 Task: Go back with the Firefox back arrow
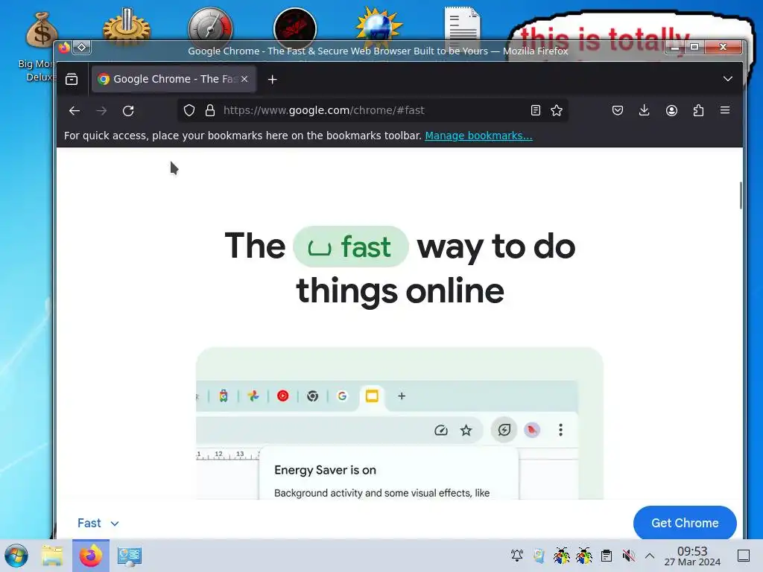coord(75,111)
